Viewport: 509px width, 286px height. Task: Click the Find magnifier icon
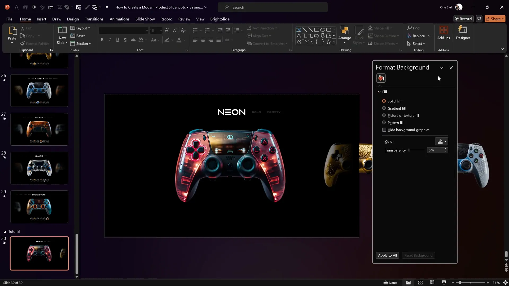click(409, 28)
